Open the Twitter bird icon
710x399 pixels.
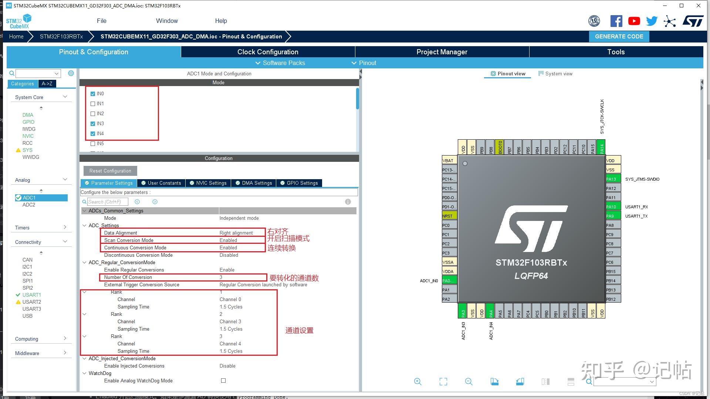point(652,21)
